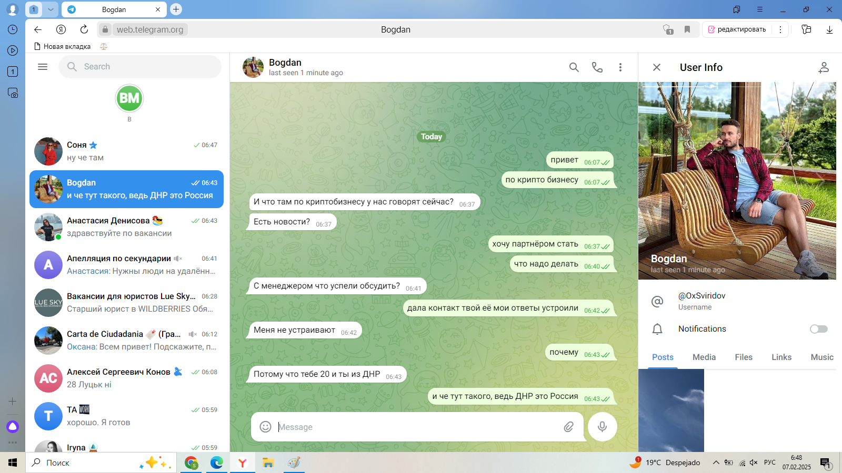Toggle the Notifications switch
Viewport: 842px width, 473px height.
tap(819, 329)
